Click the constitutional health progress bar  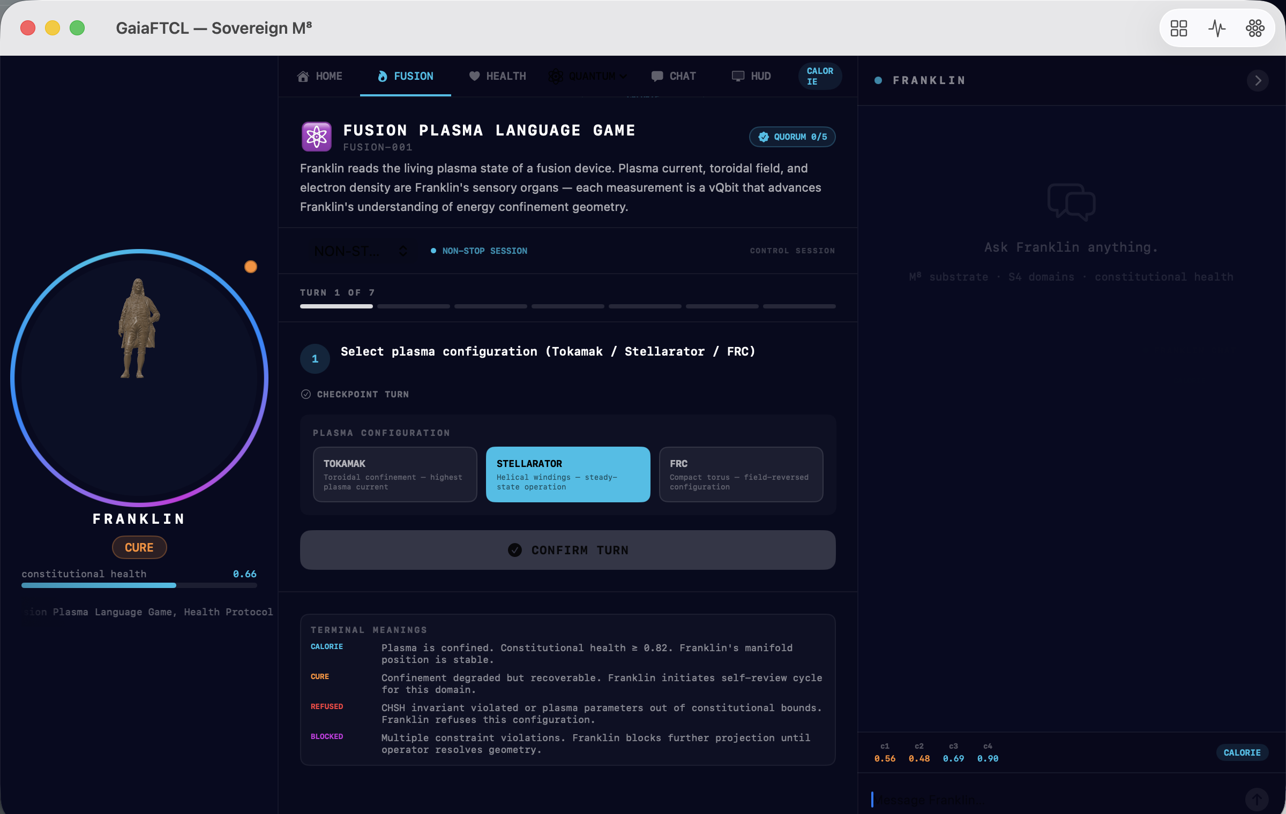[139, 585]
